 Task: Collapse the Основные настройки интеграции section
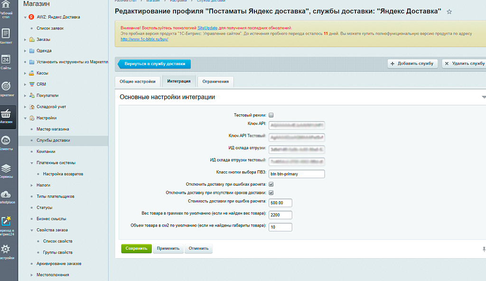[483, 96]
